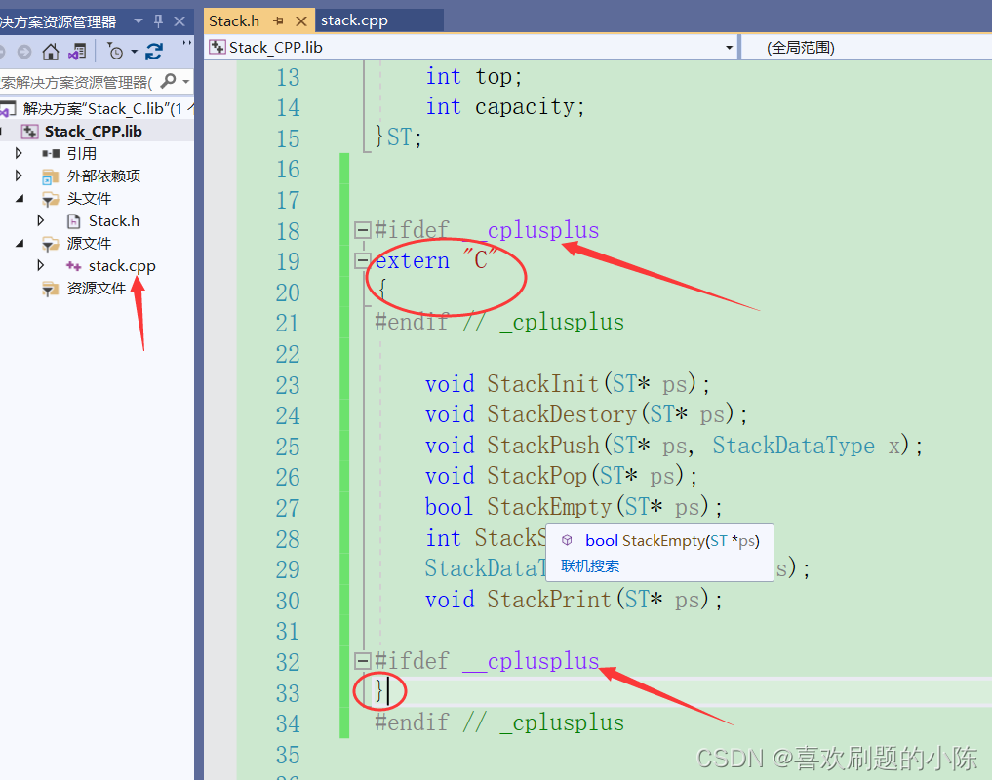Click the #endif directive on line 34

(412, 722)
